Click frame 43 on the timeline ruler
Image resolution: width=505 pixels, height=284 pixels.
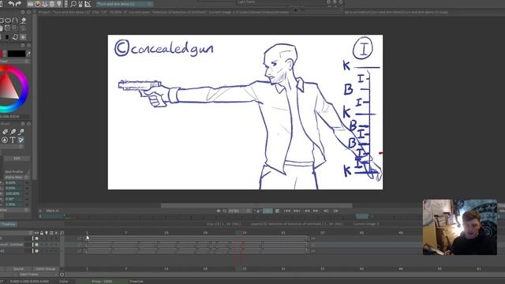[361, 233]
